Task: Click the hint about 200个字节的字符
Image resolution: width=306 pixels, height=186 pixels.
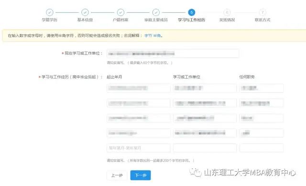Action: point(151,161)
